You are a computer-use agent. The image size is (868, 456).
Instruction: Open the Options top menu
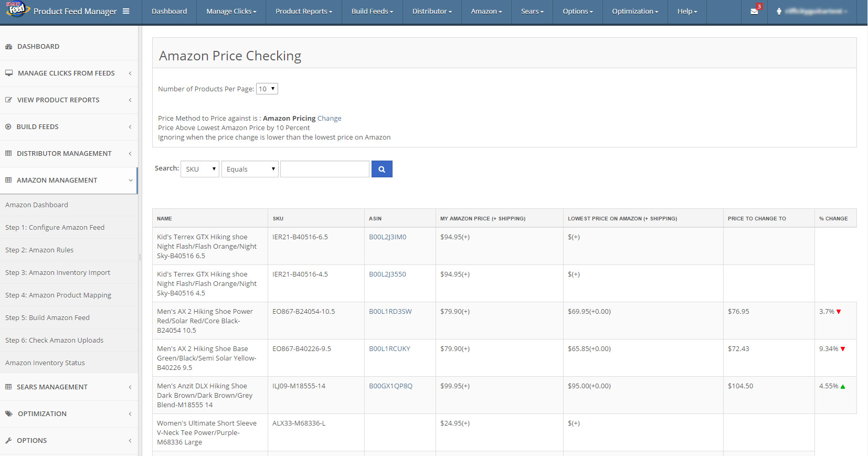pyautogui.click(x=578, y=12)
